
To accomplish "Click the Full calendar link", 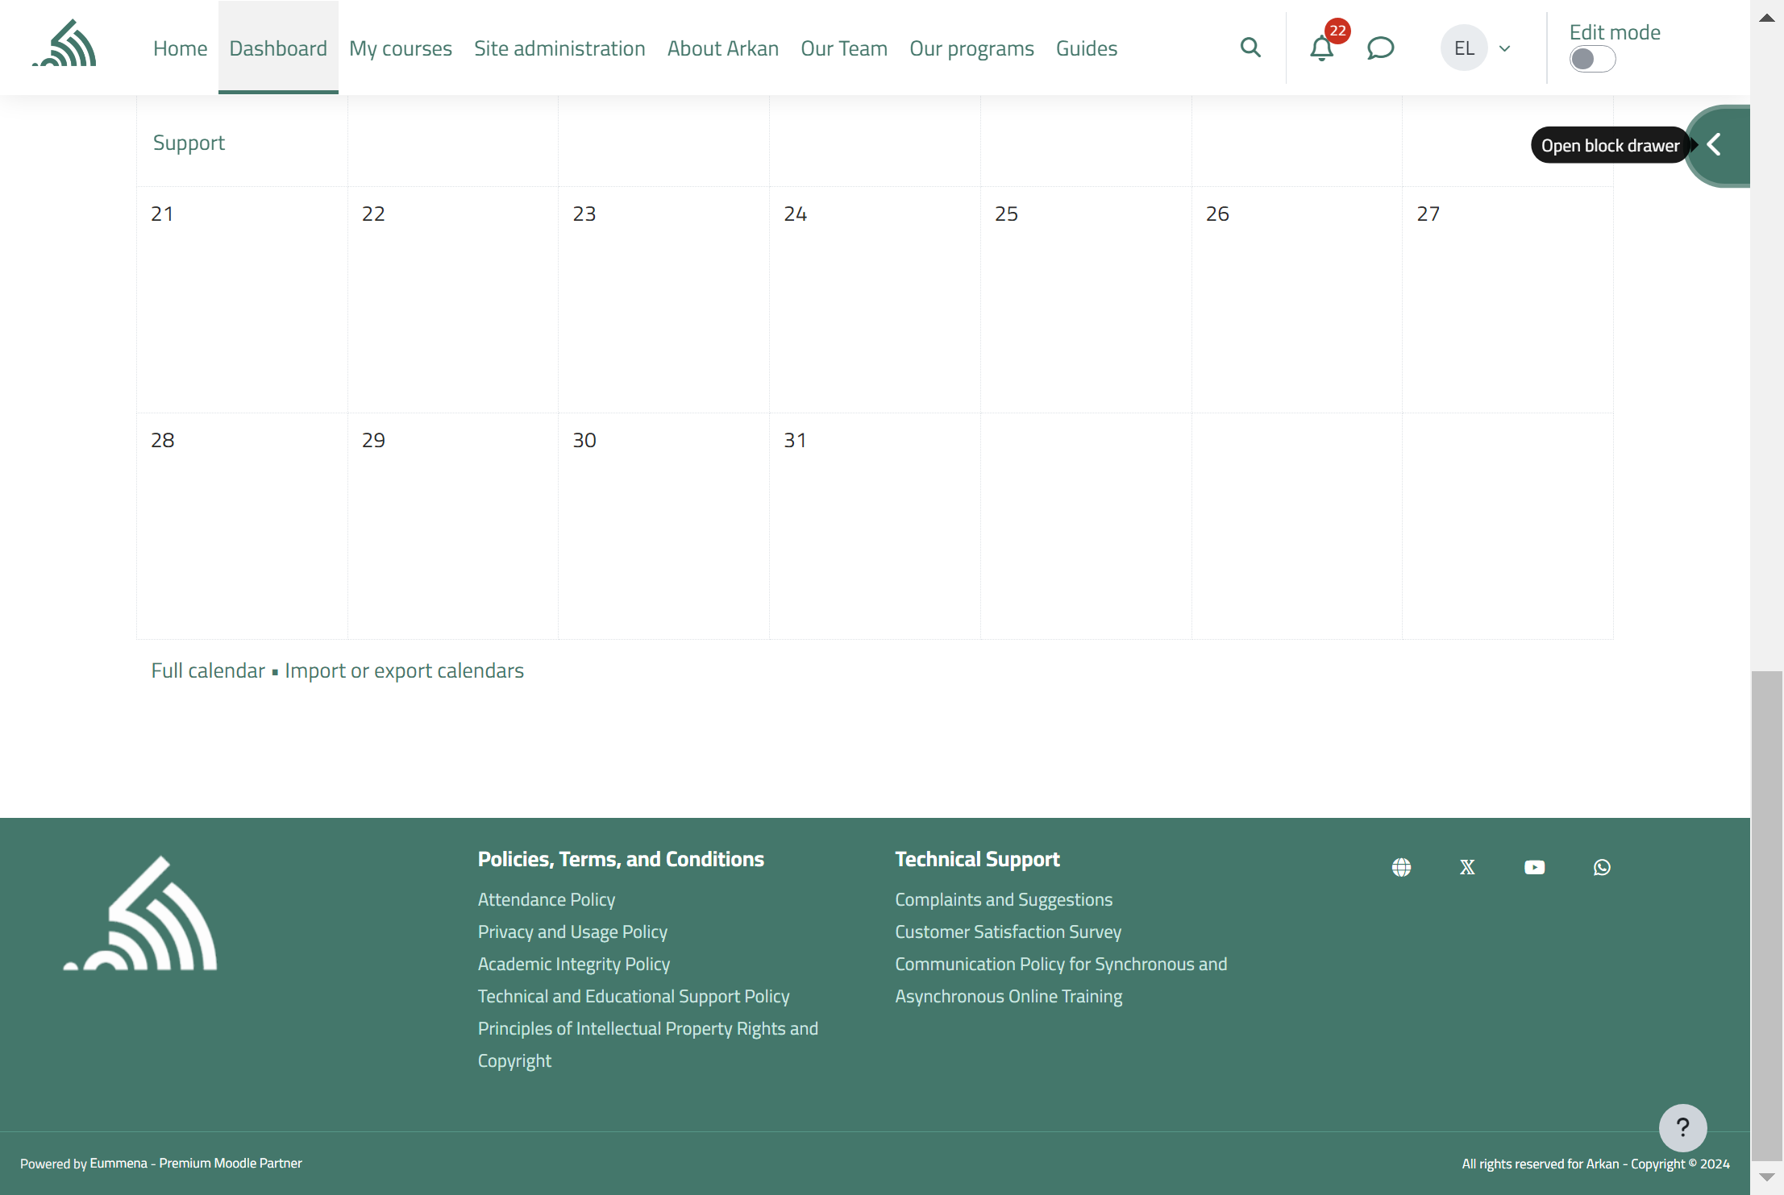I will click(x=208, y=670).
